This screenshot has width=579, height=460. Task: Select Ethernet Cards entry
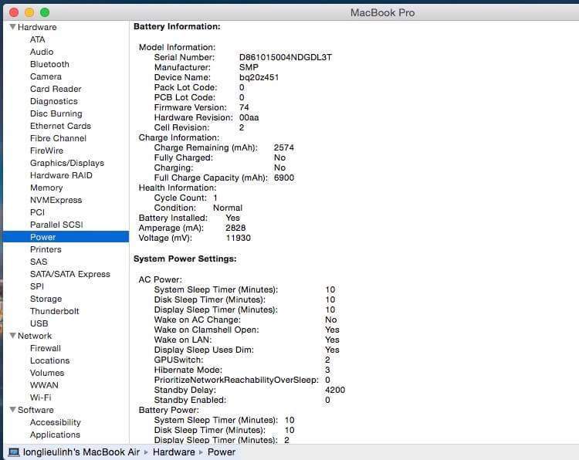[x=60, y=126]
